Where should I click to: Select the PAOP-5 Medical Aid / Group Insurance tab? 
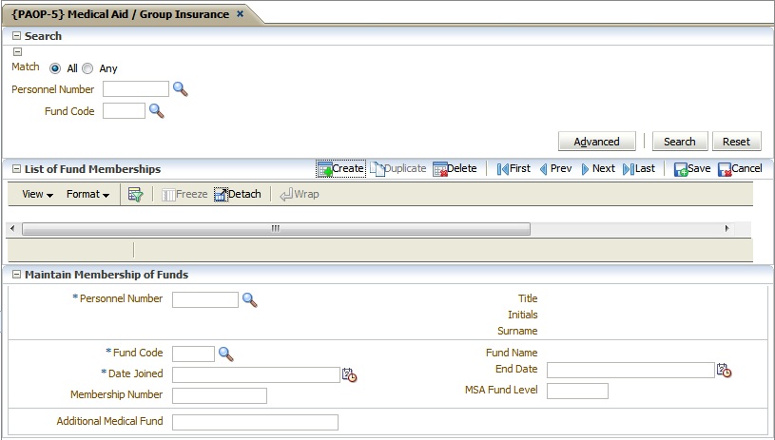(120, 14)
